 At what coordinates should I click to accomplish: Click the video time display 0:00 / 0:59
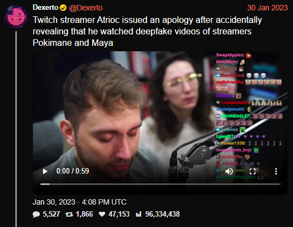click(73, 171)
